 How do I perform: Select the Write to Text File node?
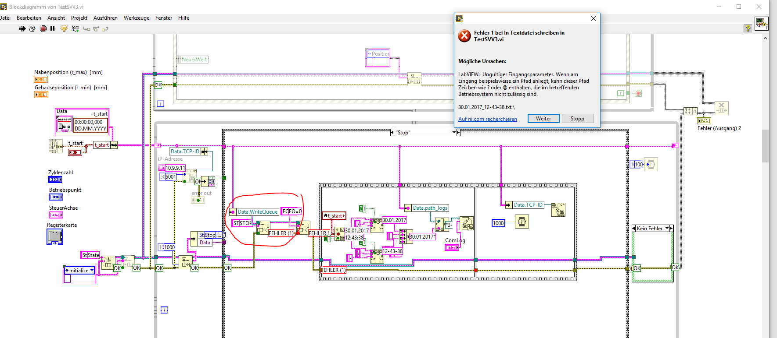(x=467, y=224)
